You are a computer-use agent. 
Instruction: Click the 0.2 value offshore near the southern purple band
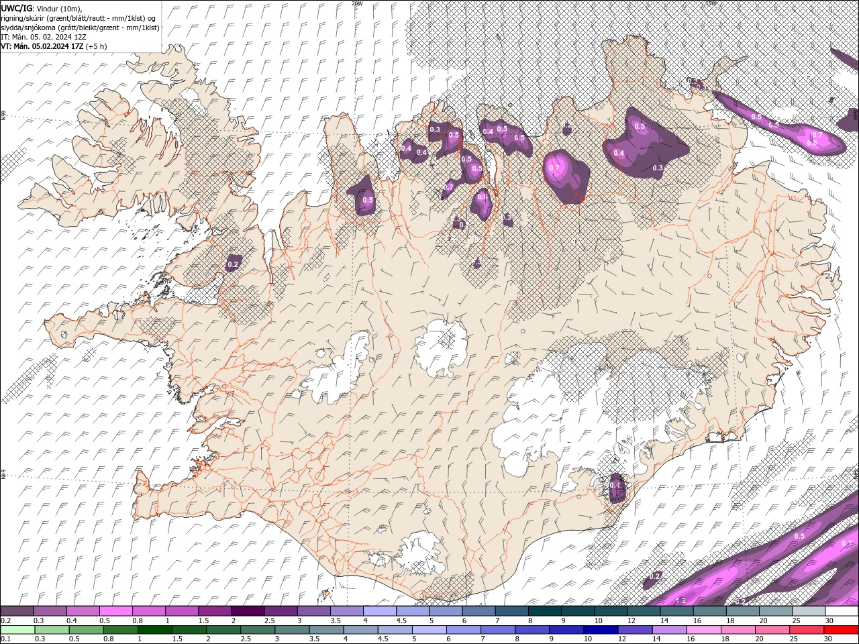coord(655,576)
